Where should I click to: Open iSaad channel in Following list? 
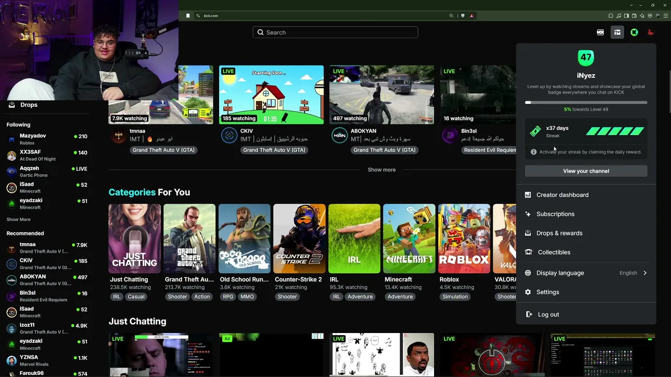point(47,187)
